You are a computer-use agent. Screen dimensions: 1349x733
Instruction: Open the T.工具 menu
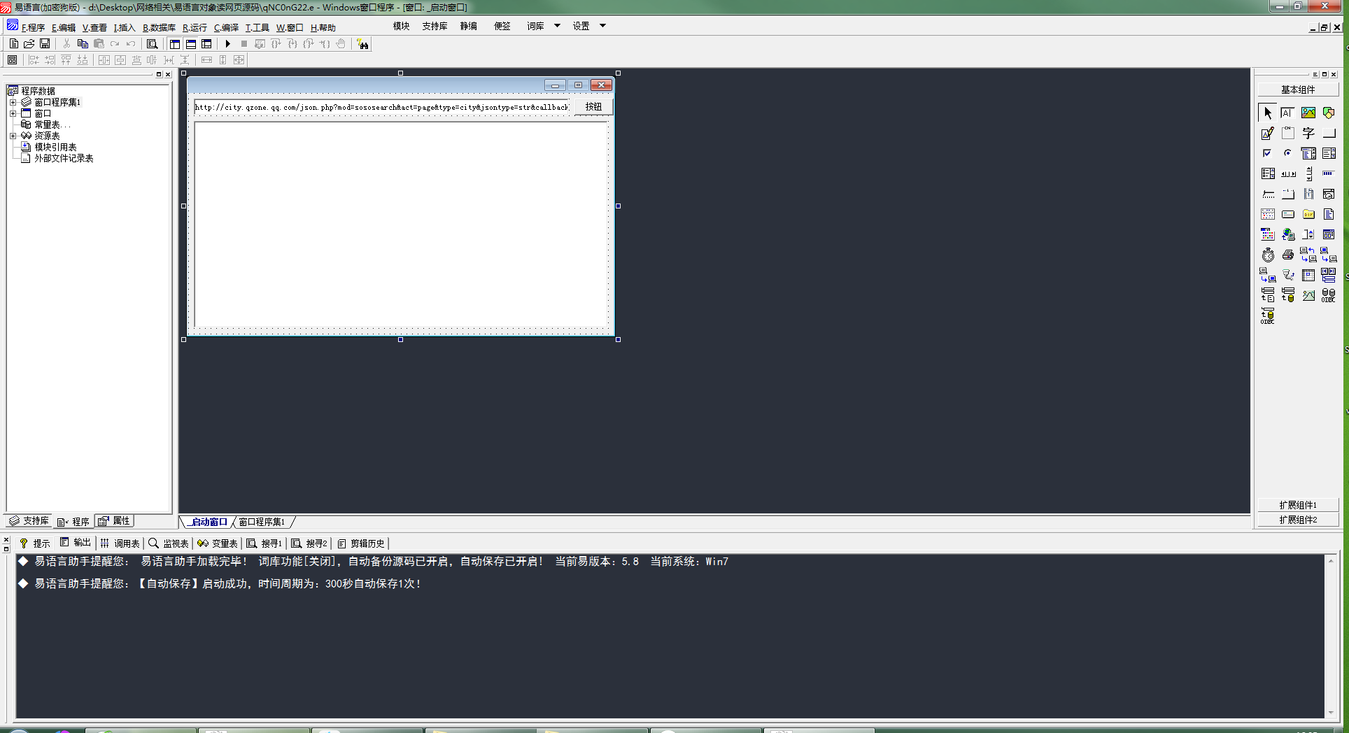pyautogui.click(x=257, y=28)
